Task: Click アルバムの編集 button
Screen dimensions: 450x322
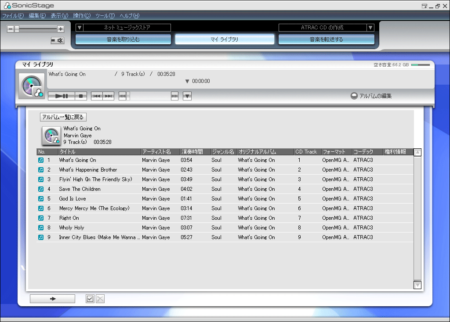Action: [371, 96]
